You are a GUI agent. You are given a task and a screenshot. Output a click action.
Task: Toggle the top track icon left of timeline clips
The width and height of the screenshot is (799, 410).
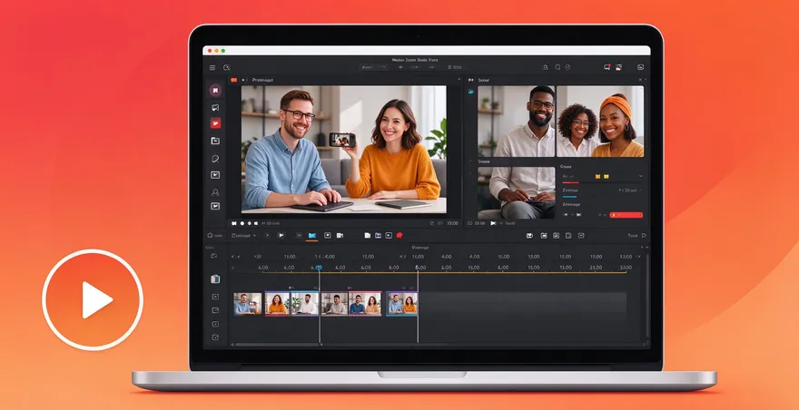pyautogui.click(x=215, y=297)
